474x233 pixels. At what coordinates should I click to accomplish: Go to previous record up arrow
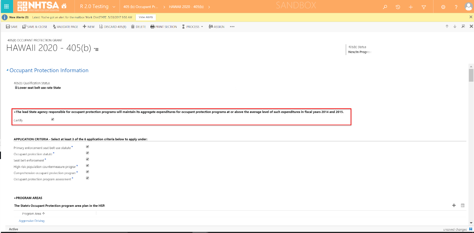(447, 26)
